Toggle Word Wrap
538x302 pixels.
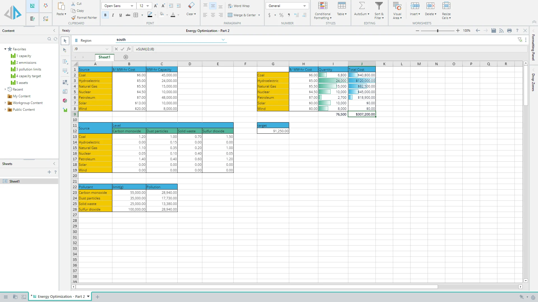click(239, 6)
